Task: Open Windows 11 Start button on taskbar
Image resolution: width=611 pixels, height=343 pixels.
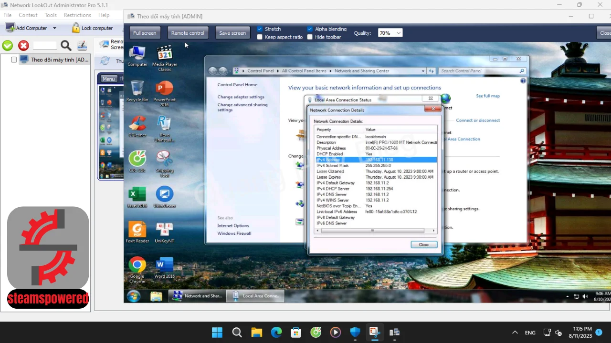Action: coord(217,332)
